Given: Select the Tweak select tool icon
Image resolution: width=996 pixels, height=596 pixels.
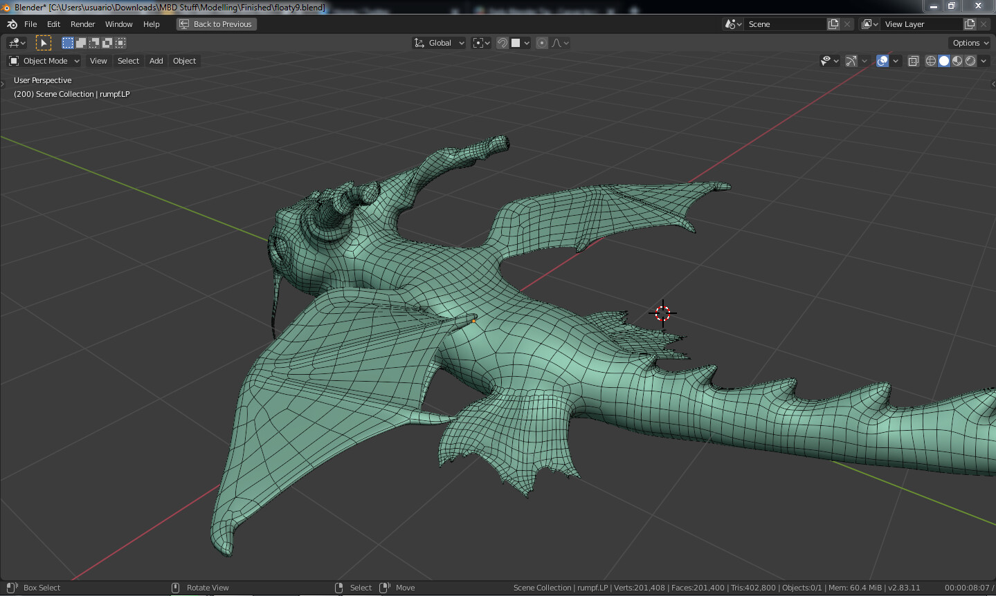Looking at the screenshot, I should 44,43.
